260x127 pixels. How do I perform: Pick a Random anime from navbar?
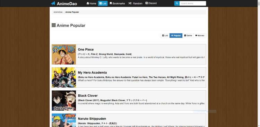[x=135, y=3]
